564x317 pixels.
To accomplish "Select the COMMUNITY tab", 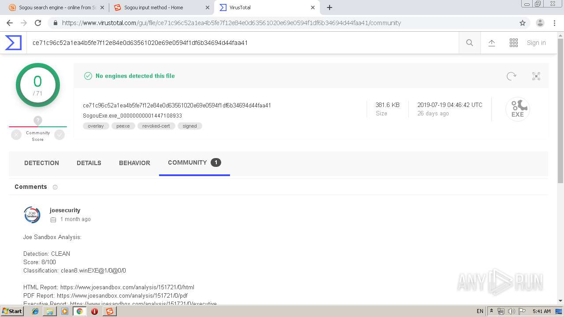I will (194, 163).
